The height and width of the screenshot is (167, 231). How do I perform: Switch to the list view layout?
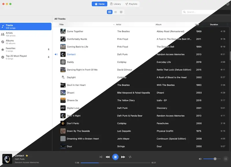point(115,12)
